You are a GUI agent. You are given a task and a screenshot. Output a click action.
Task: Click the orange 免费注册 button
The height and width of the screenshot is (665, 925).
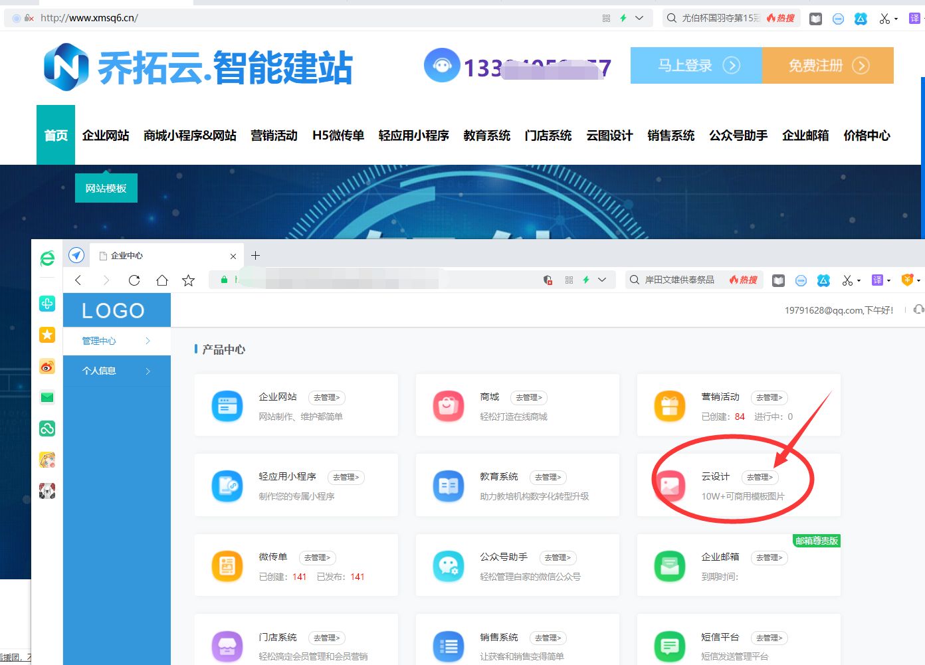click(827, 65)
